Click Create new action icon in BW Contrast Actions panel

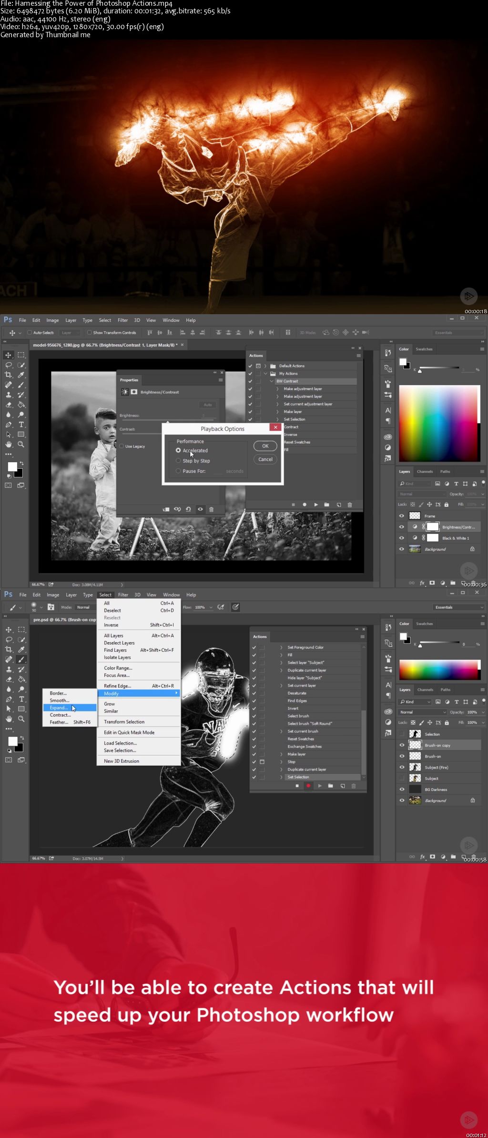(x=339, y=504)
